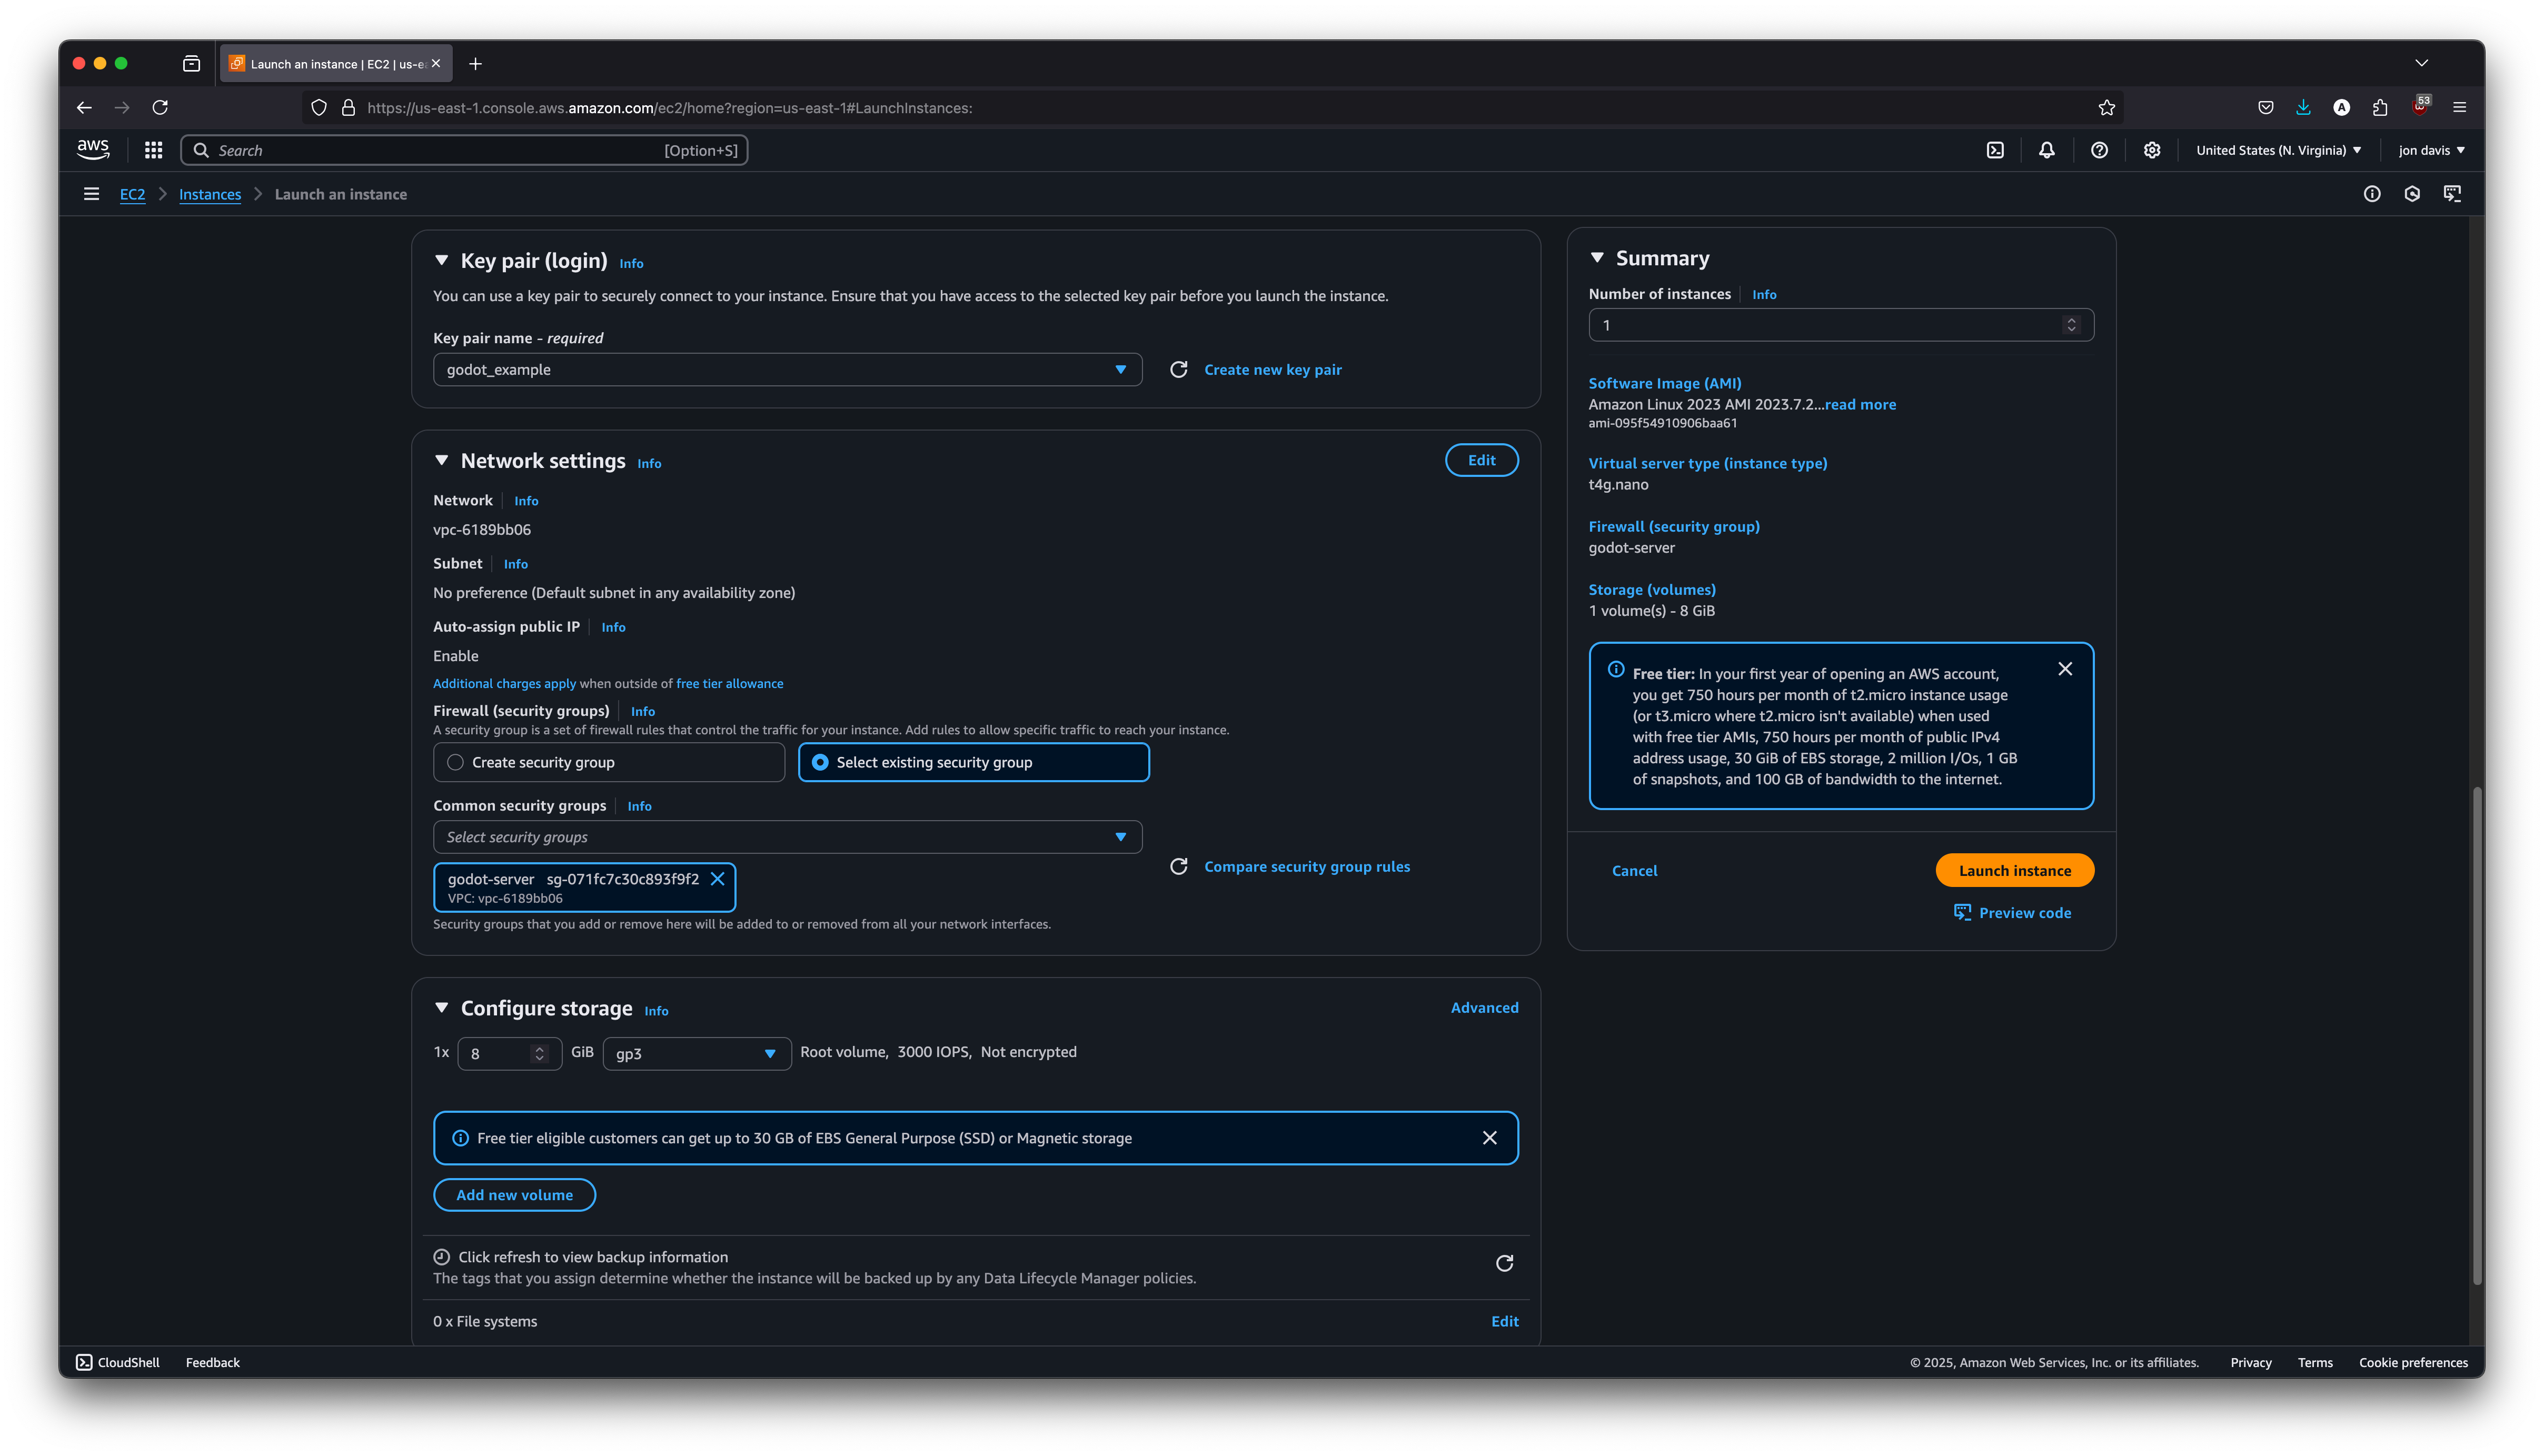
Task: Open the jon davis account menu
Action: 2431,150
